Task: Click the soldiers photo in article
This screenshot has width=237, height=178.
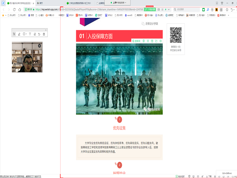Action: tap(119, 79)
